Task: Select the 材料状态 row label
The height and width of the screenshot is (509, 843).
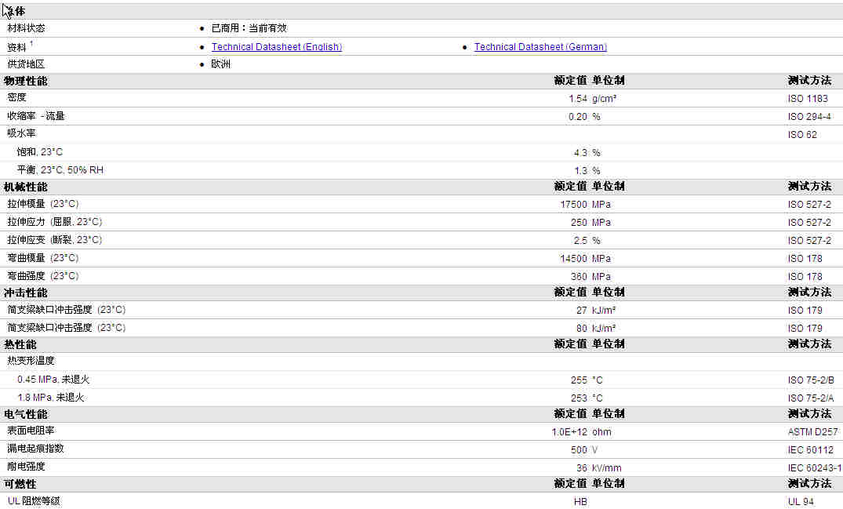Action: [27, 28]
